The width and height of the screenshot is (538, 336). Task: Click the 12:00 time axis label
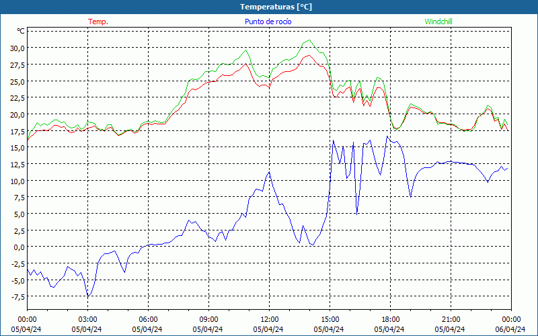coord(270,320)
